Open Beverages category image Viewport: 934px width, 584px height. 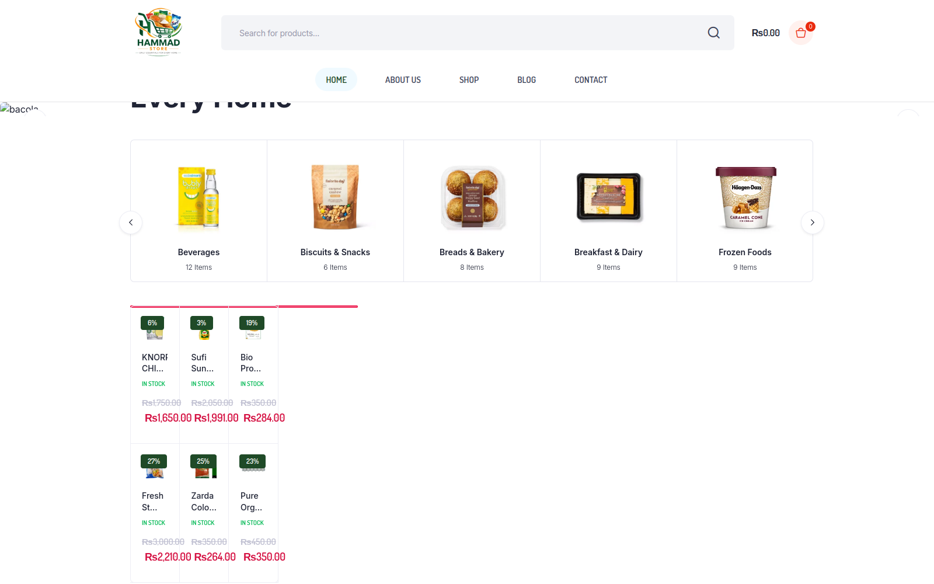(x=198, y=197)
